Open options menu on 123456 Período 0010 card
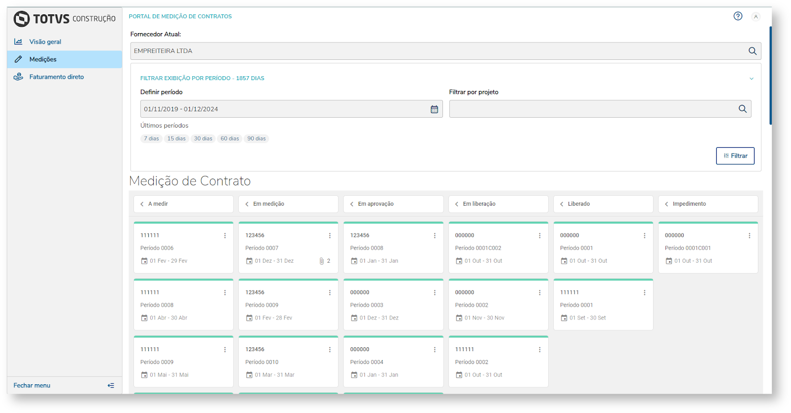 coord(330,350)
